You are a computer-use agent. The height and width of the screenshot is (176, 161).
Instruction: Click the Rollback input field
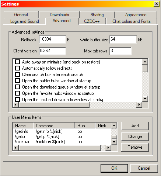coord(52,39)
